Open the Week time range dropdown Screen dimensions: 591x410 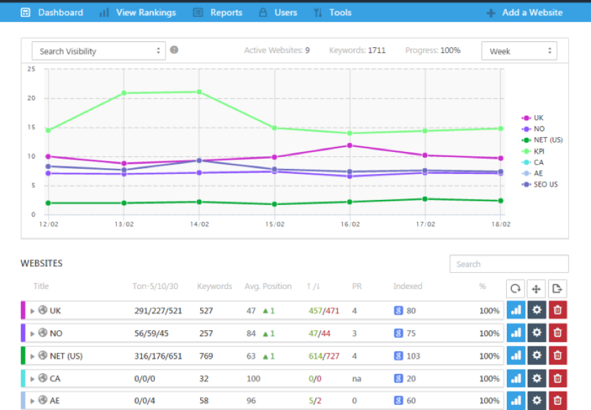coord(519,51)
